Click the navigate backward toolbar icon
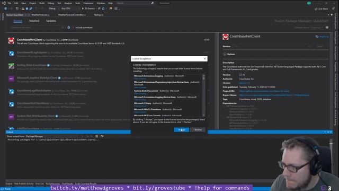Screen dimensions: 339x191 (x=6, y=8)
